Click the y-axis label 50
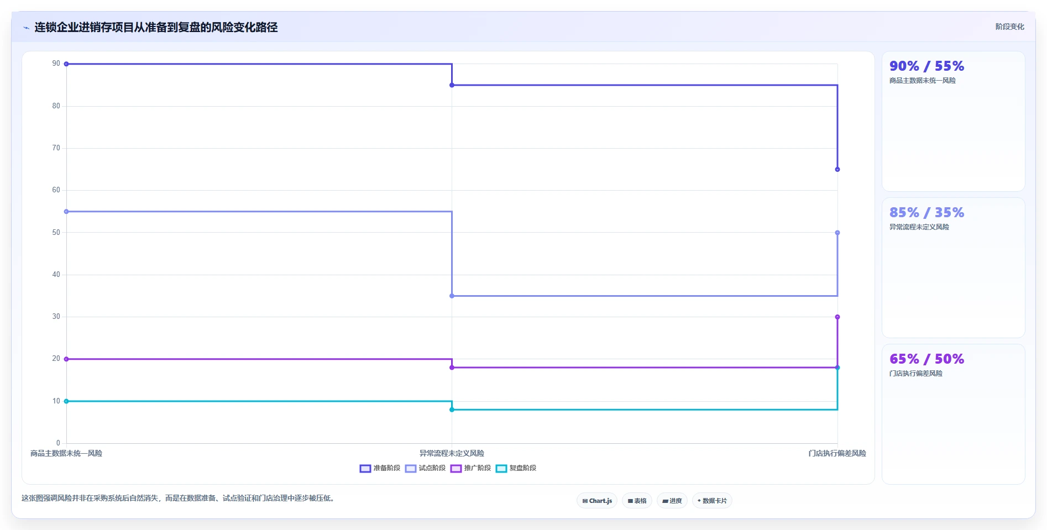This screenshot has height=530, width=1047. (x=56, y=233)
